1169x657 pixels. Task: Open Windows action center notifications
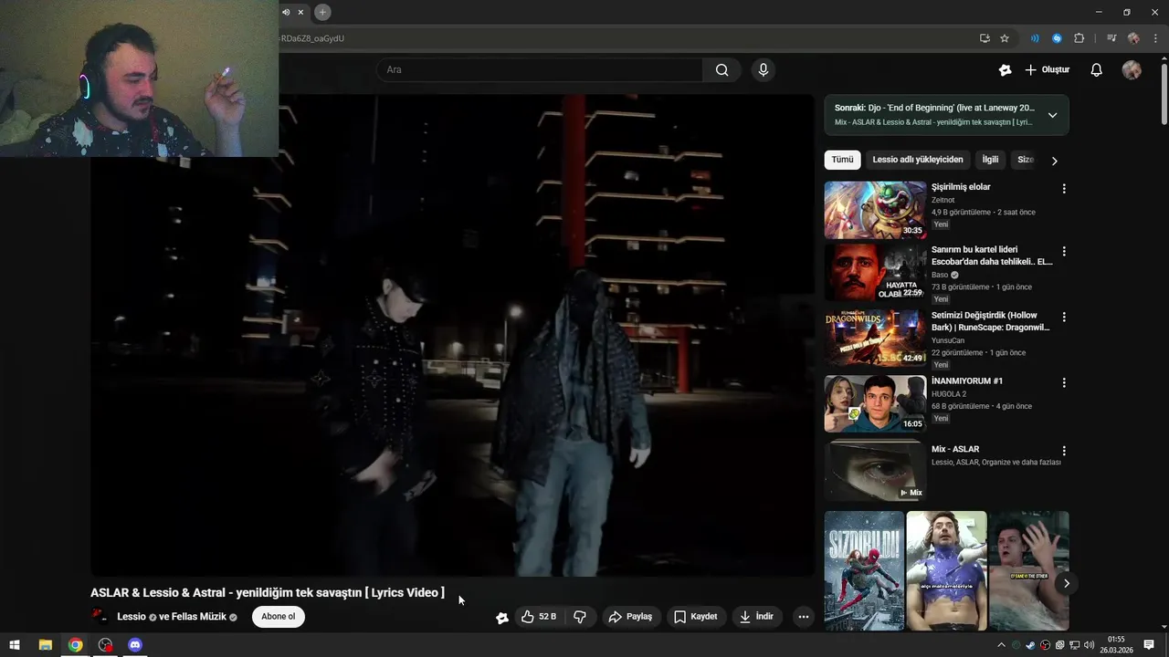[1149, 645]
